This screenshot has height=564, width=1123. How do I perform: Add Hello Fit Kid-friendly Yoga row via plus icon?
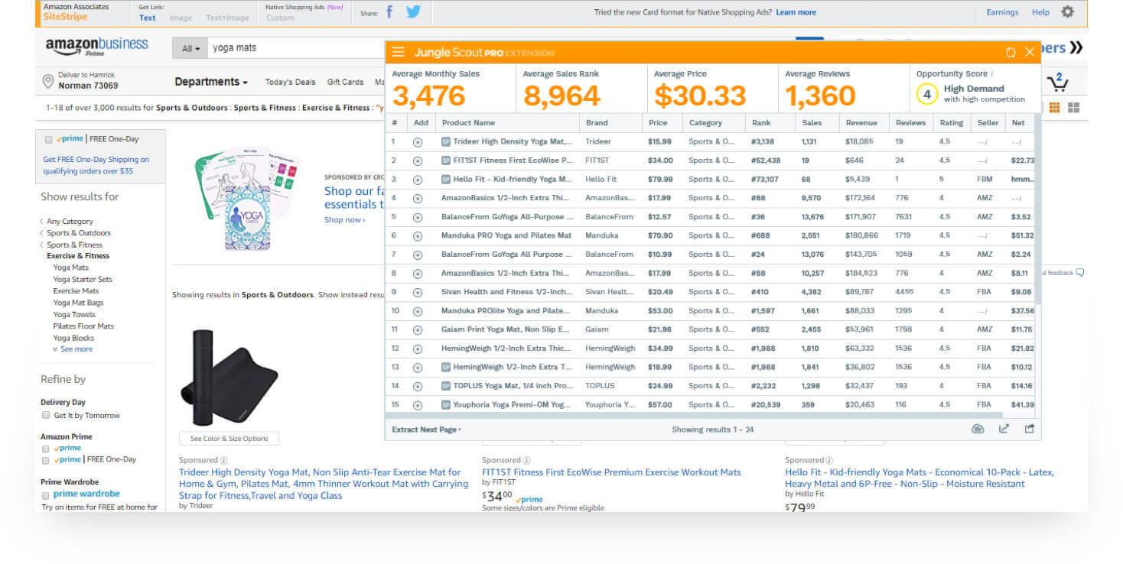point(418,180)
